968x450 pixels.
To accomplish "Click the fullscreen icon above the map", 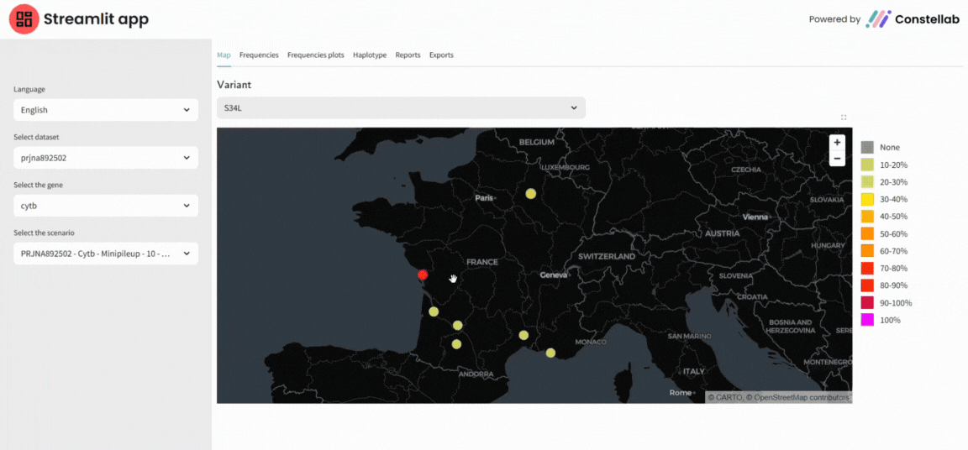I will 844,118.
